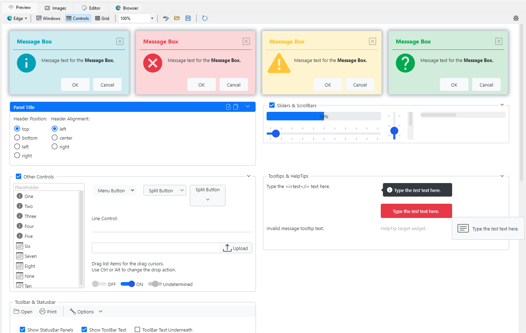526x333 pixels.
Task: Click OK in the yellow Message Box
Action: (328, 85)
